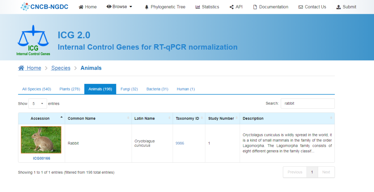The width and height of the screenshot is (374, 192).
Task: Switch to the Plants (278) tab
Action: pyautogui.click(x=70, y=89)
